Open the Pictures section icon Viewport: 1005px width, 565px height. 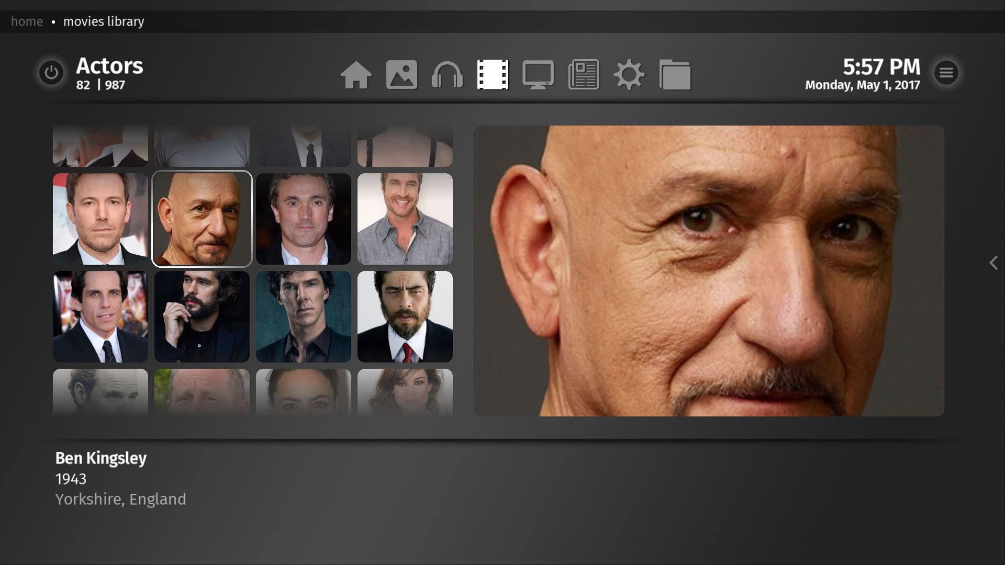(401, 75)
